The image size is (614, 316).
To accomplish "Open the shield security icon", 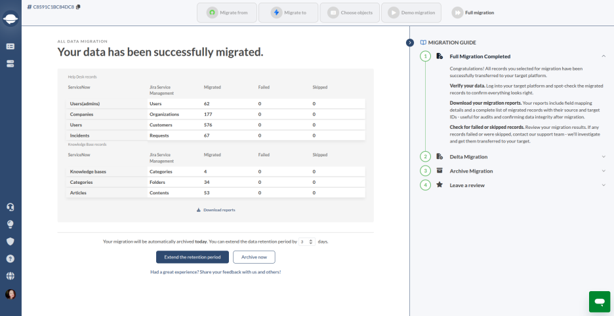I will (x=10, y=241).
